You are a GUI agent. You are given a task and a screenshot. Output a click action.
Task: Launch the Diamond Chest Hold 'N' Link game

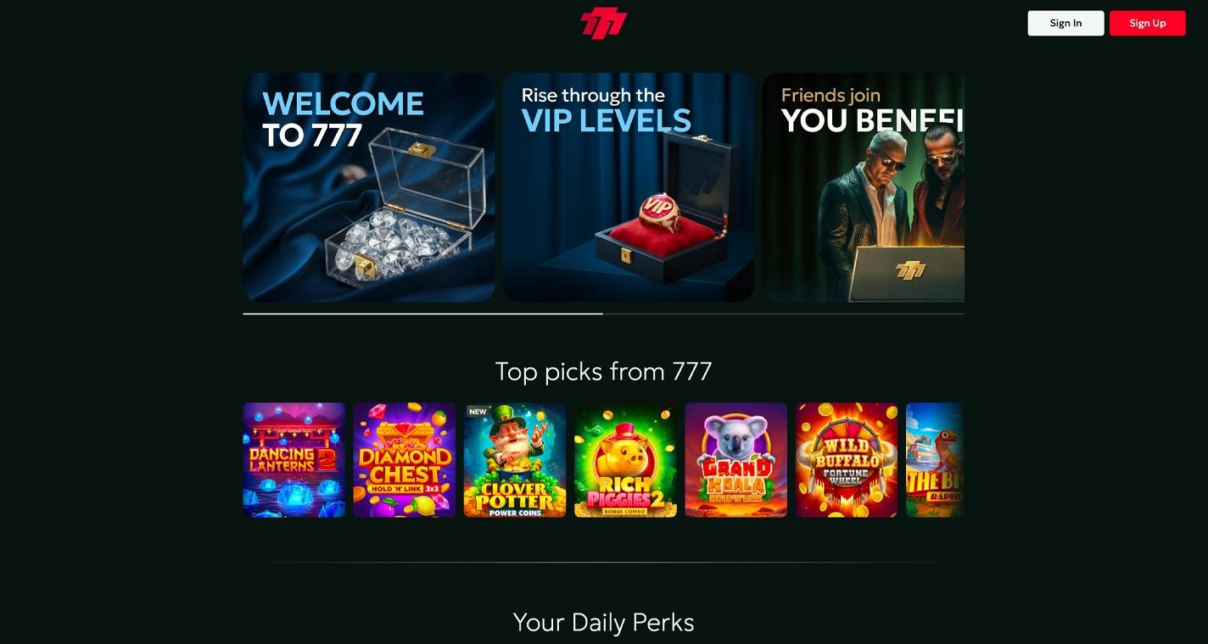coord(405,460)
